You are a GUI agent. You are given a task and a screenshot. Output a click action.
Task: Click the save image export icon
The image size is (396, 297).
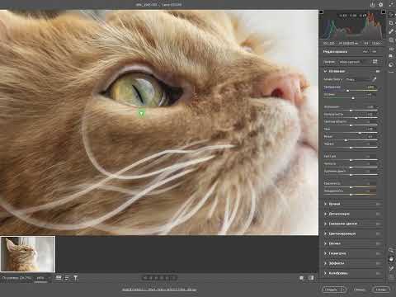tap(373, 5)
